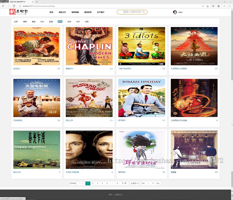Click the 三傻大闹宝莱坞 title link

pos(125,69)
